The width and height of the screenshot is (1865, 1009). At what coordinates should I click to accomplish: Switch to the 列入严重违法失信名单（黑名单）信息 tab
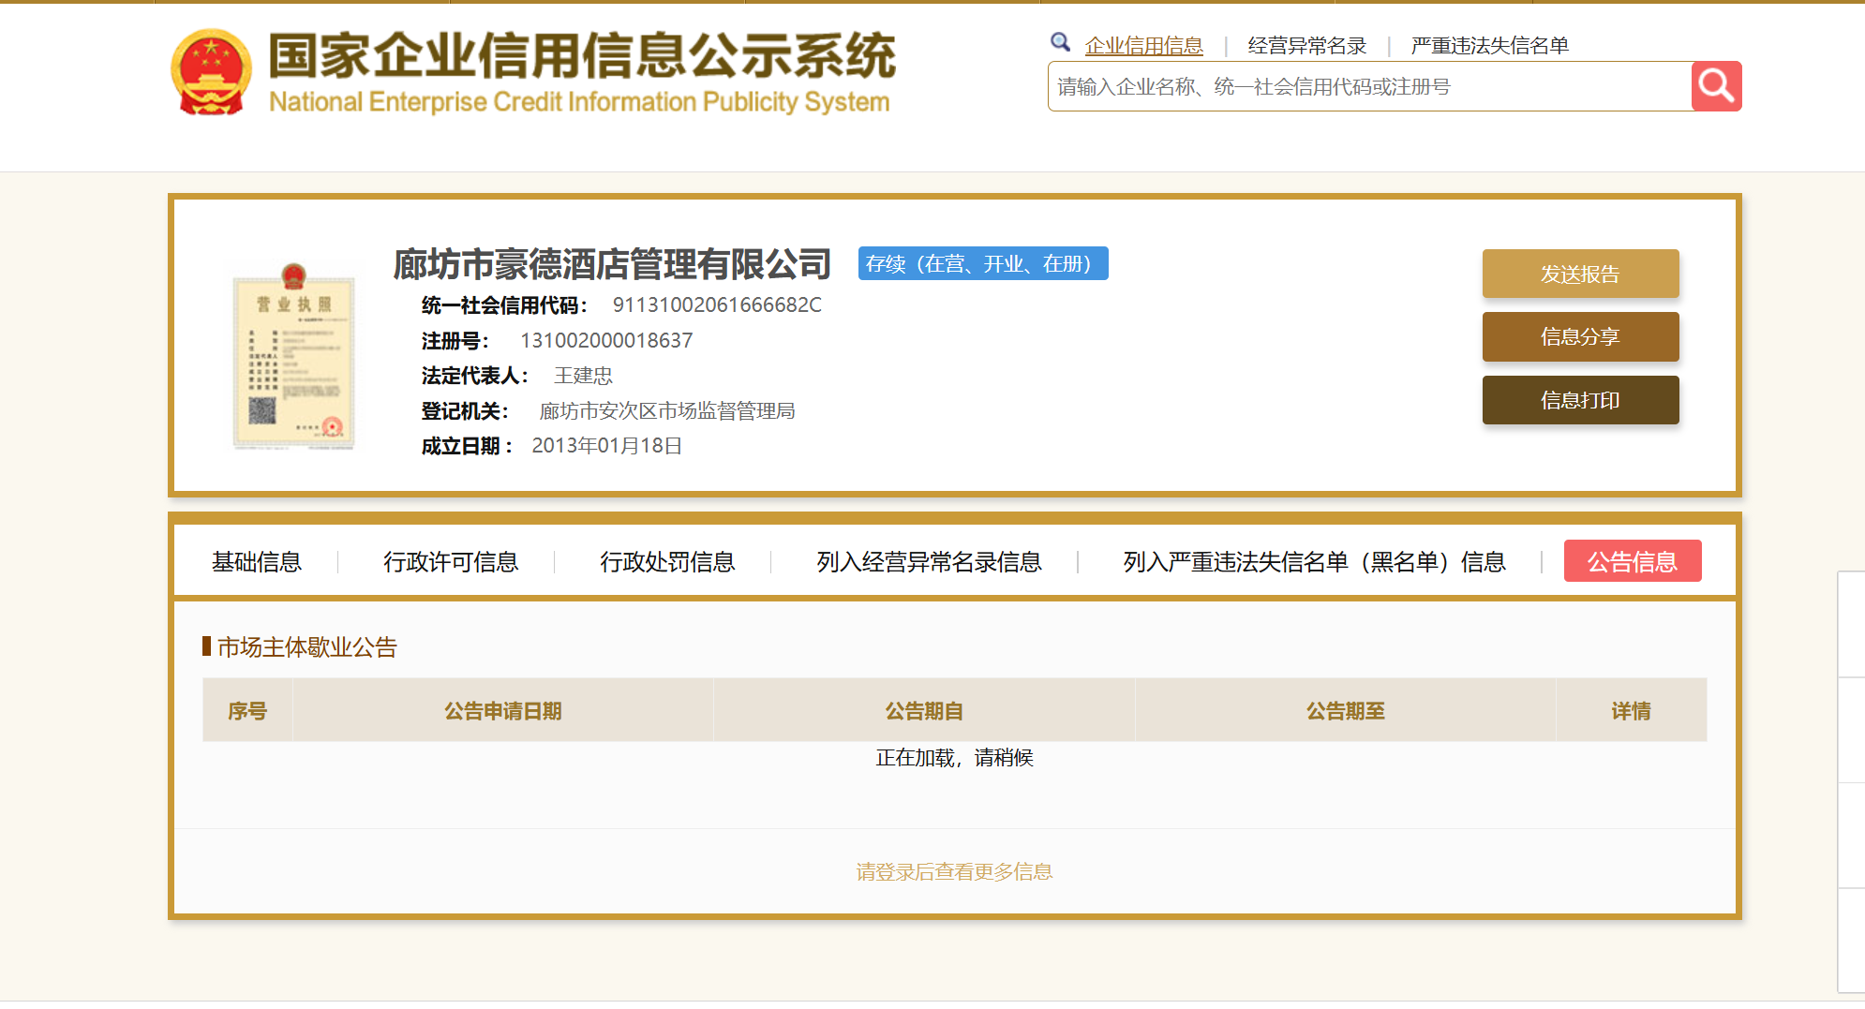(1314, 561)
